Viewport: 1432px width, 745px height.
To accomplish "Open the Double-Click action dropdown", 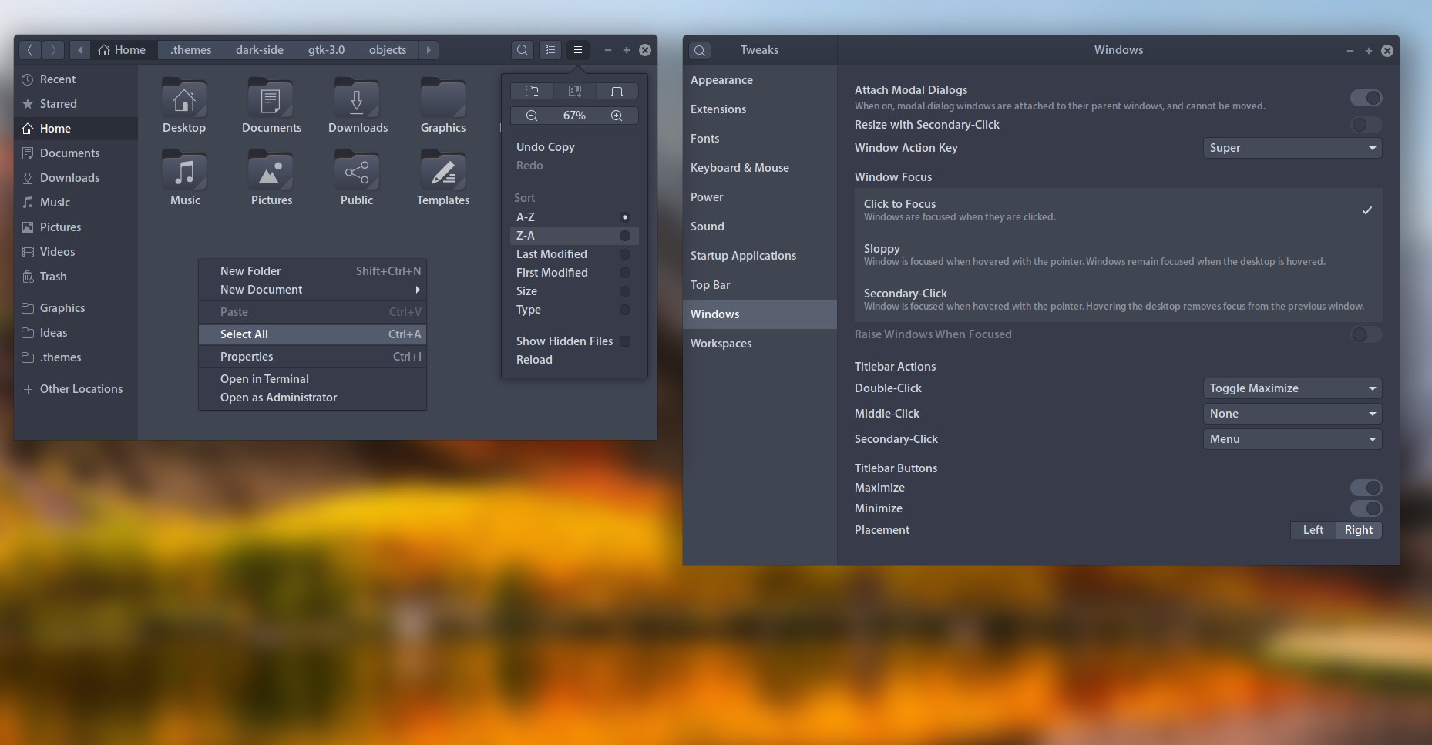I will coord(1292,388).
